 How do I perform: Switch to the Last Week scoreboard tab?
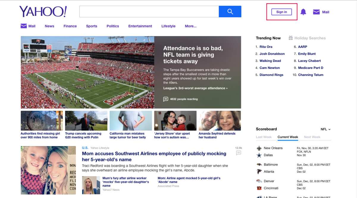264,137
